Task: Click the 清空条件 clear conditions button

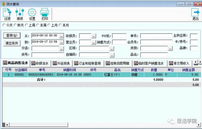Action: coord(11,43)
